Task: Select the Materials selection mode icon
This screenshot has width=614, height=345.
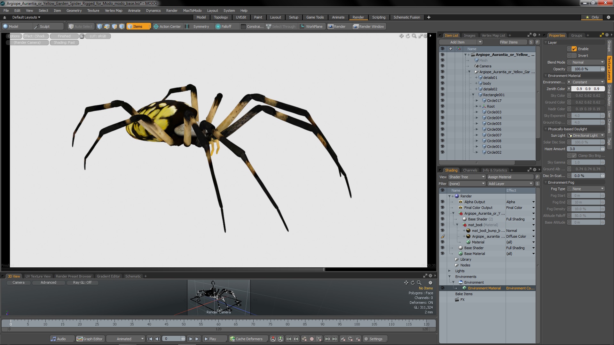Action: [122, 27]
